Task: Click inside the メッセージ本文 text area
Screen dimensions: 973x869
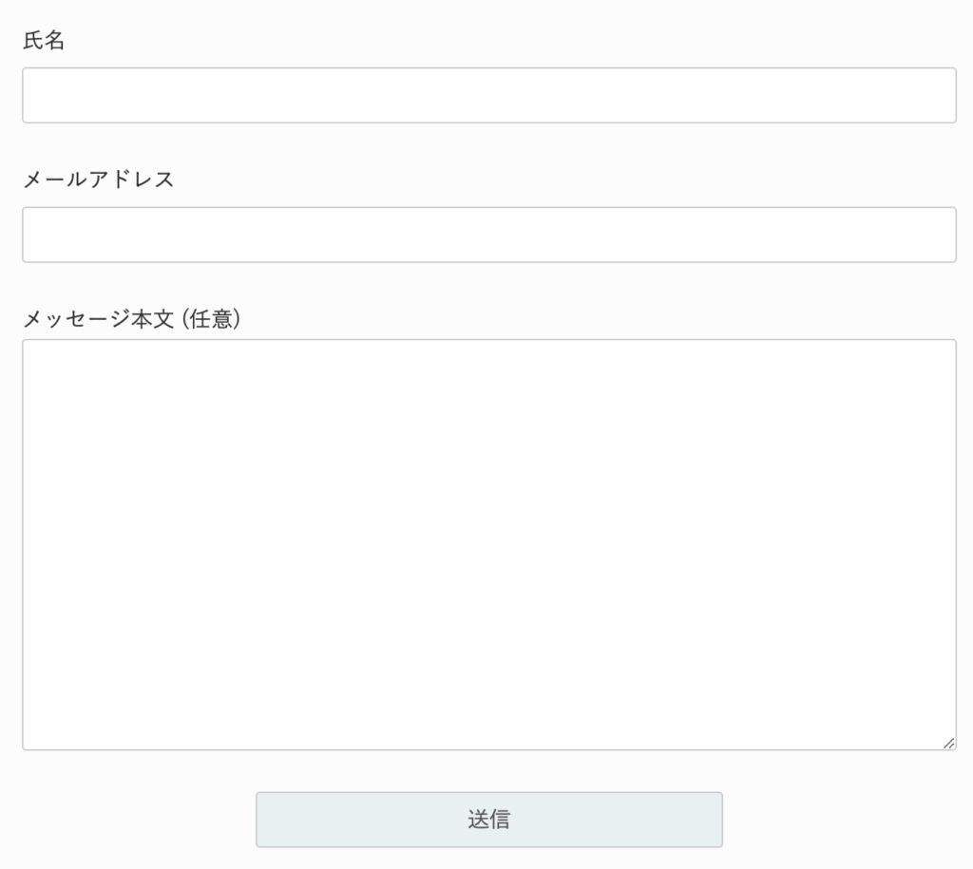Action: pos(489,544)
